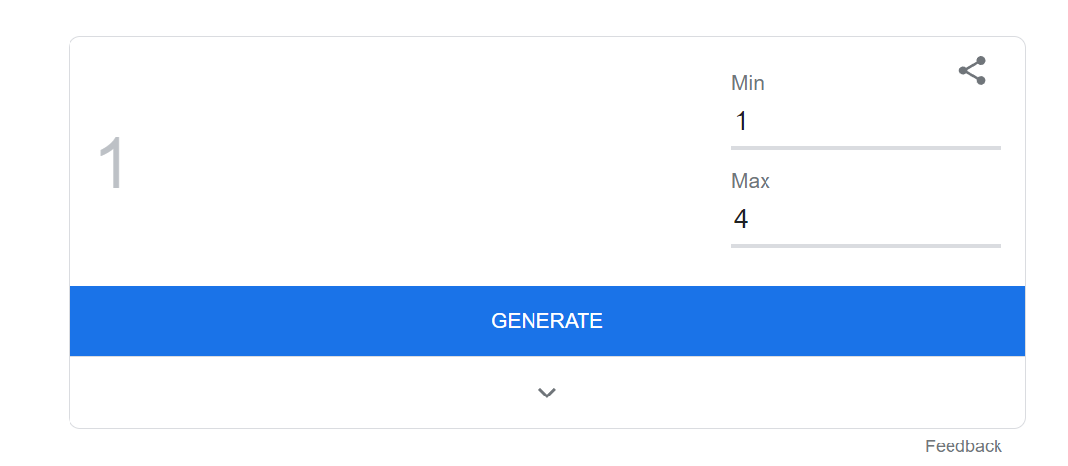The image size is (1068, 466).
Task: Click the Min value of 1
Action: coord(742,122)
